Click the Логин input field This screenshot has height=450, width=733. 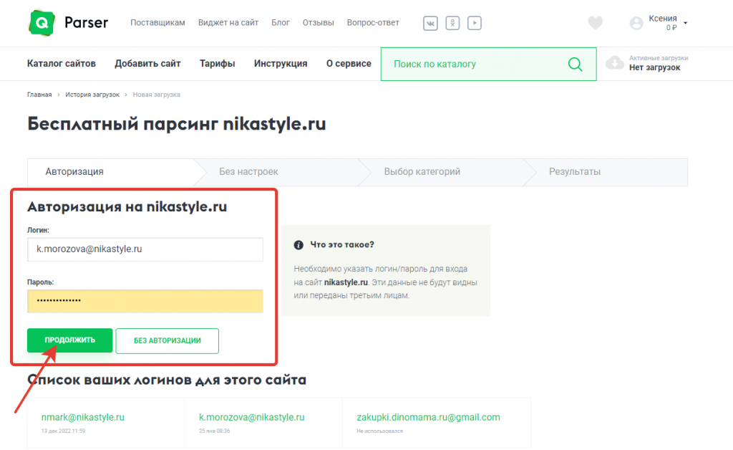coord(145,249)
